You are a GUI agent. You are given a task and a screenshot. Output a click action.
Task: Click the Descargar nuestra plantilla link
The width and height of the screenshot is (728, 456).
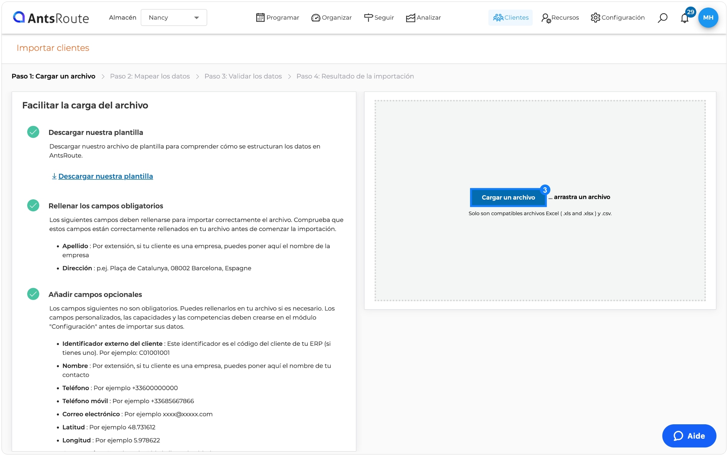(105, 176)
